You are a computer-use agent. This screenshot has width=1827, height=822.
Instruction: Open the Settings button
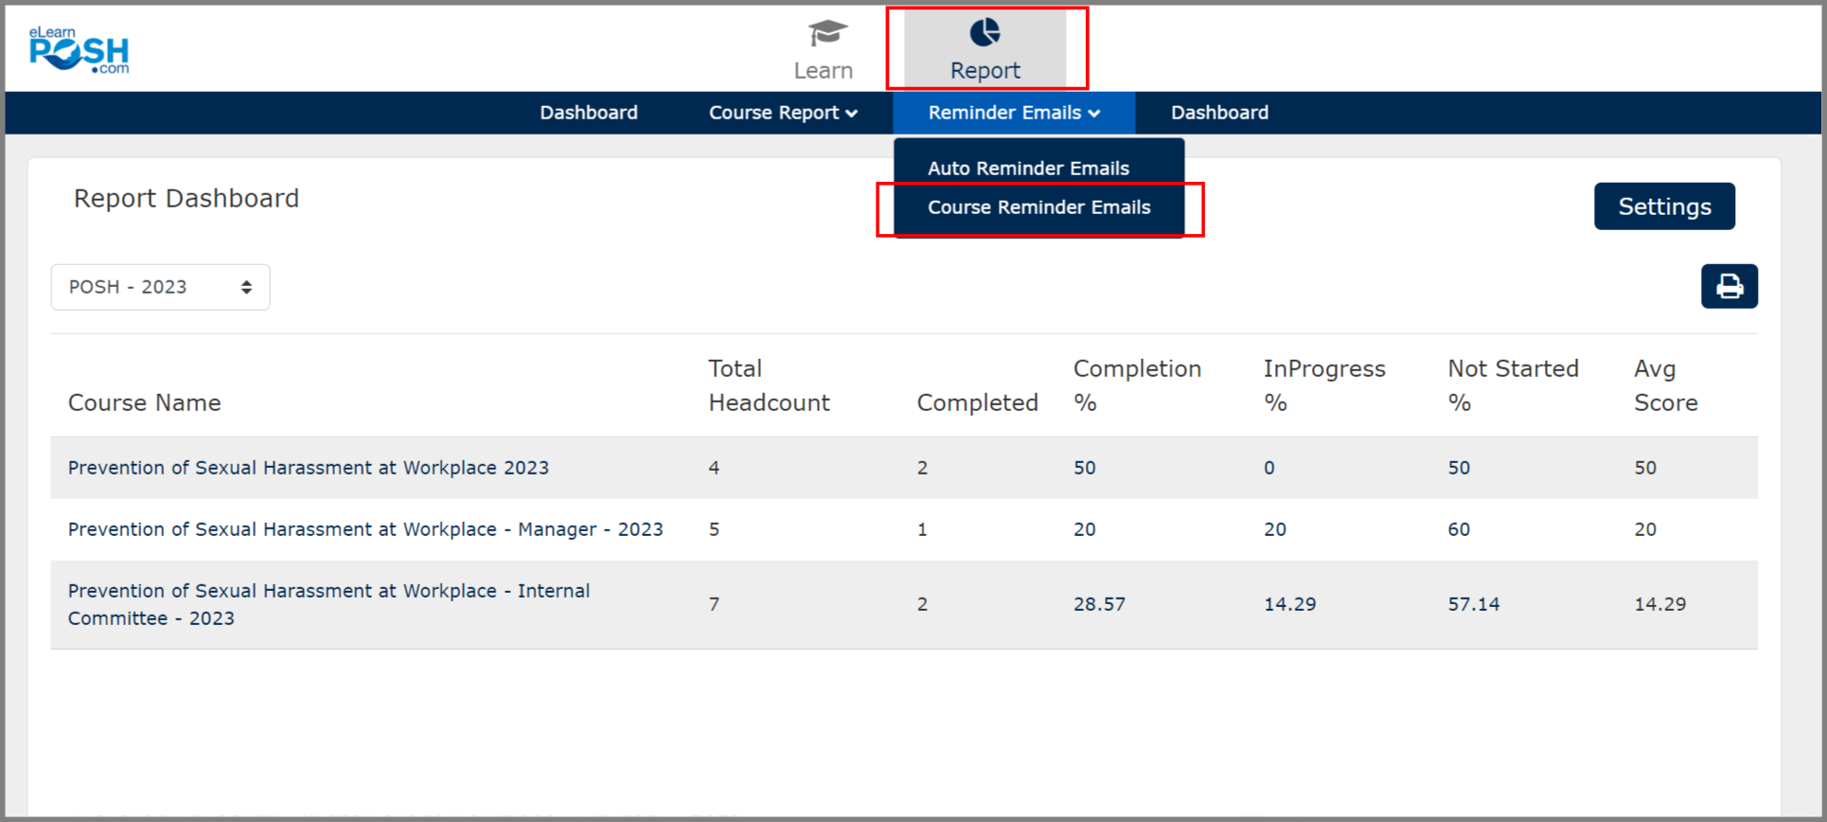[1663, 206]
